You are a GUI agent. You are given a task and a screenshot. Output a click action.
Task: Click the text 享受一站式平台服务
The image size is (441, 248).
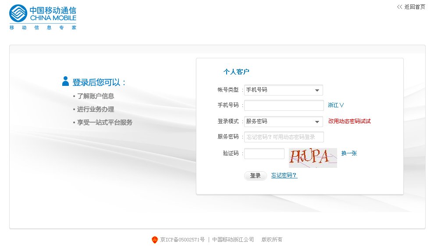coord(105,123)
